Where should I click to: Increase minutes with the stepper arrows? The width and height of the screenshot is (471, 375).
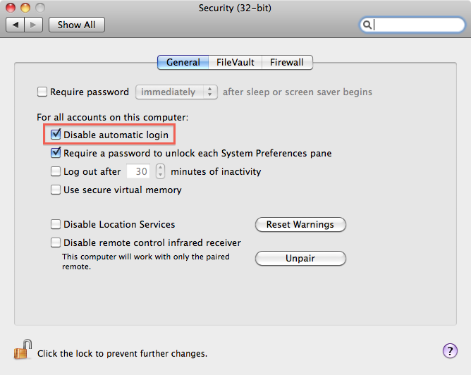tap(160, 168)
